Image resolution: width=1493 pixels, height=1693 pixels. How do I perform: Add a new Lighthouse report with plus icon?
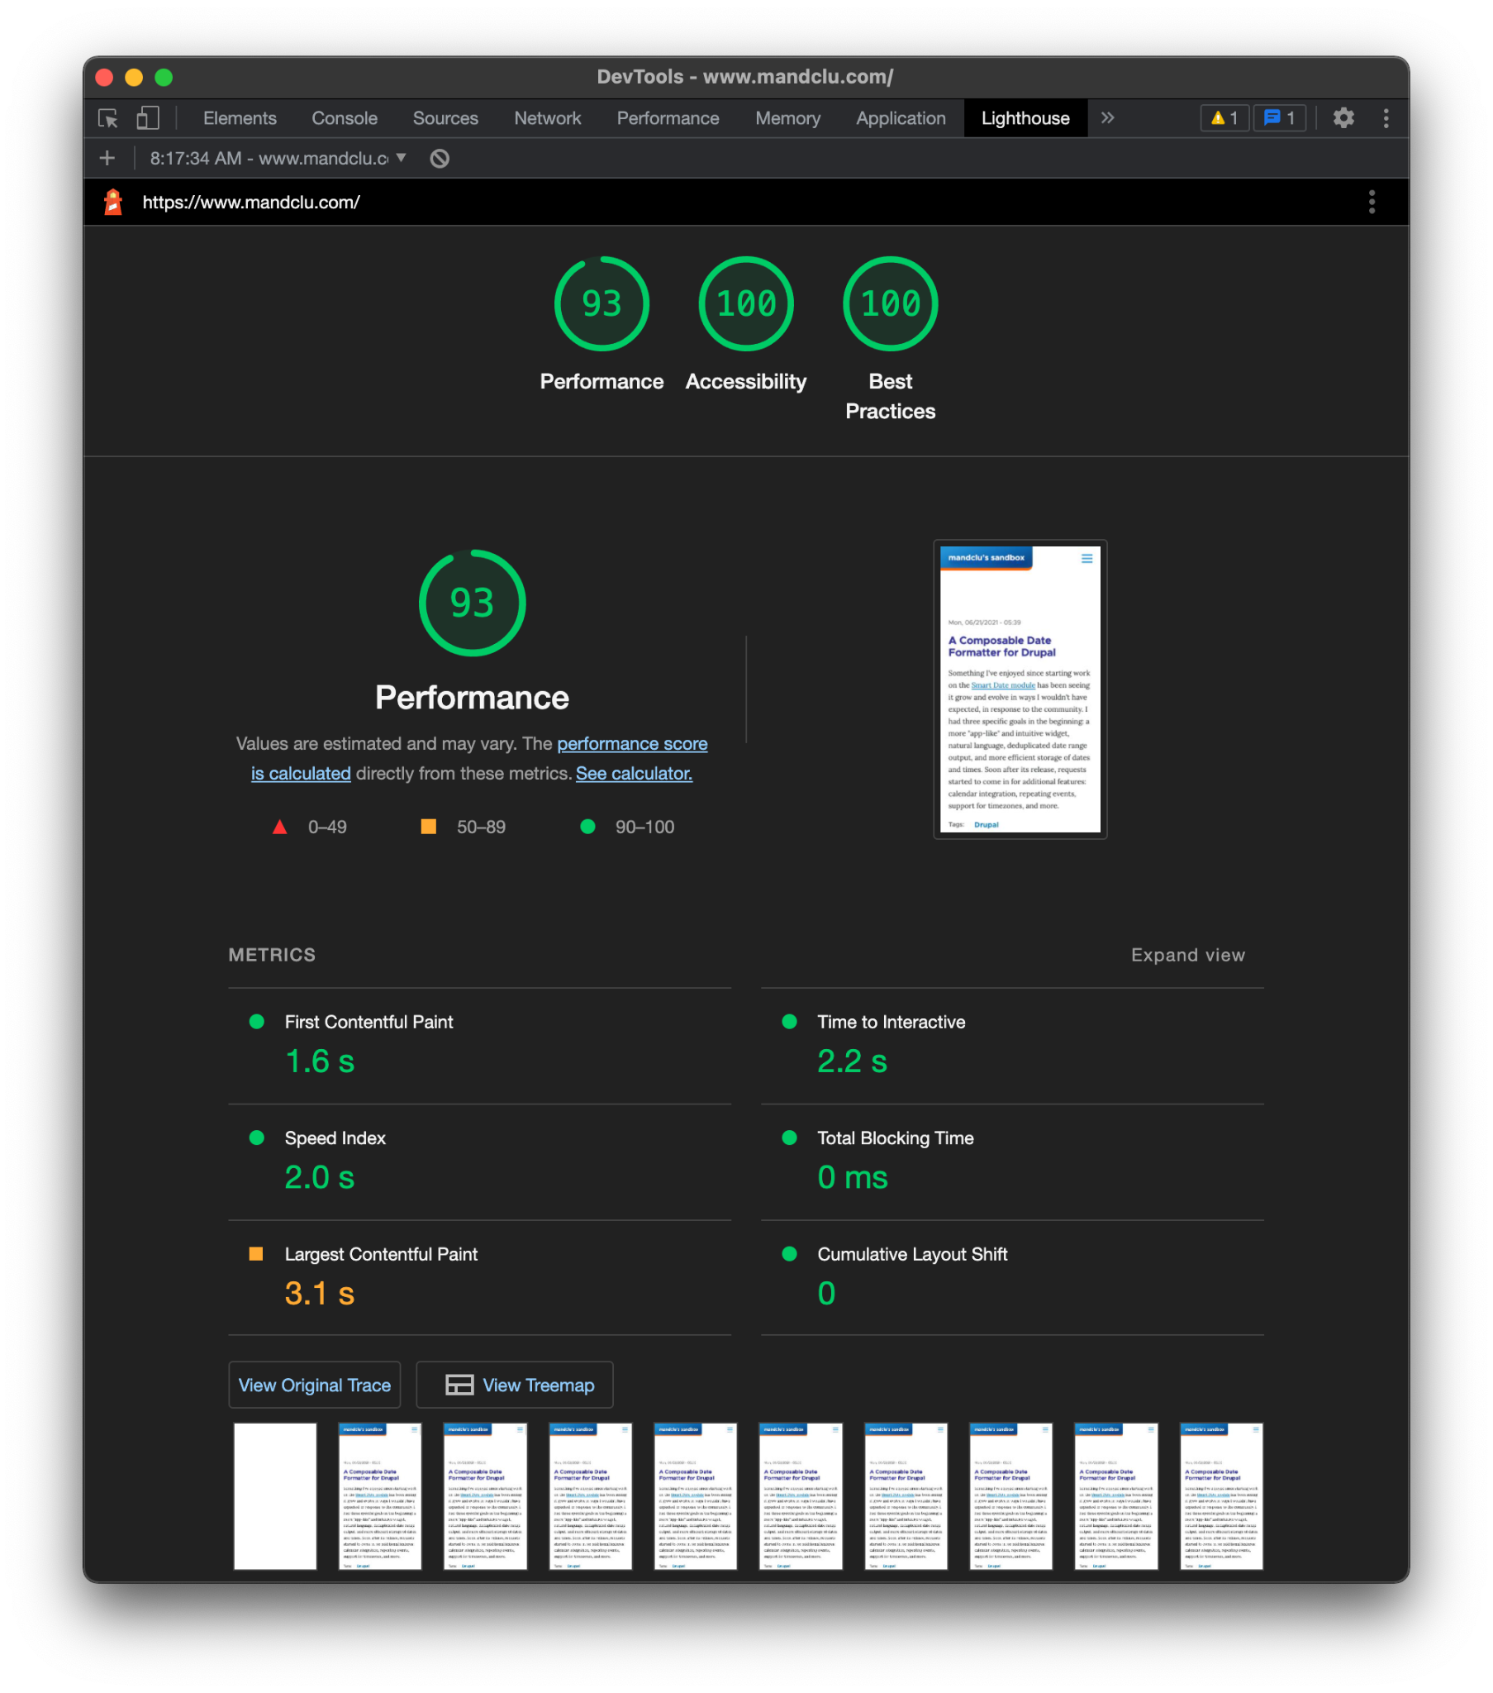pos(107,158)
